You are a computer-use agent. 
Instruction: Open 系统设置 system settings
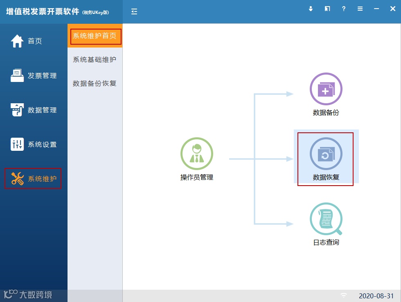coord(34,144)
